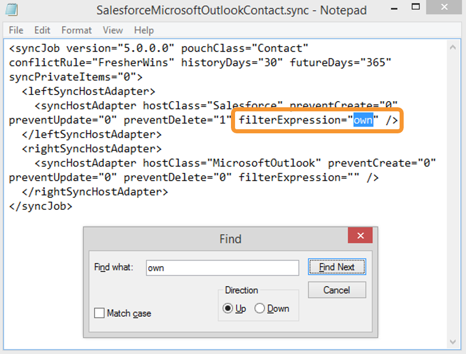Image resolution: width=466 pixels, height=354 pixels.
Task: Click the text preventDelete="1"
Action: click(178, 120)
